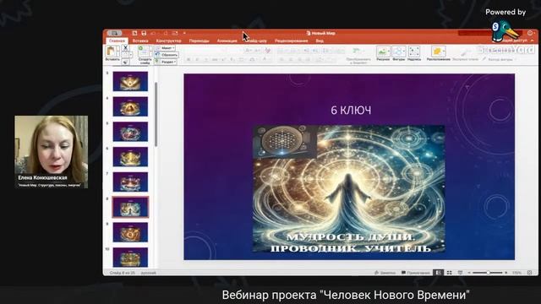Screen dimensions: 541x304
Task: Click the Arrange (Расположение) icon
Action: (x=438, y=52)
